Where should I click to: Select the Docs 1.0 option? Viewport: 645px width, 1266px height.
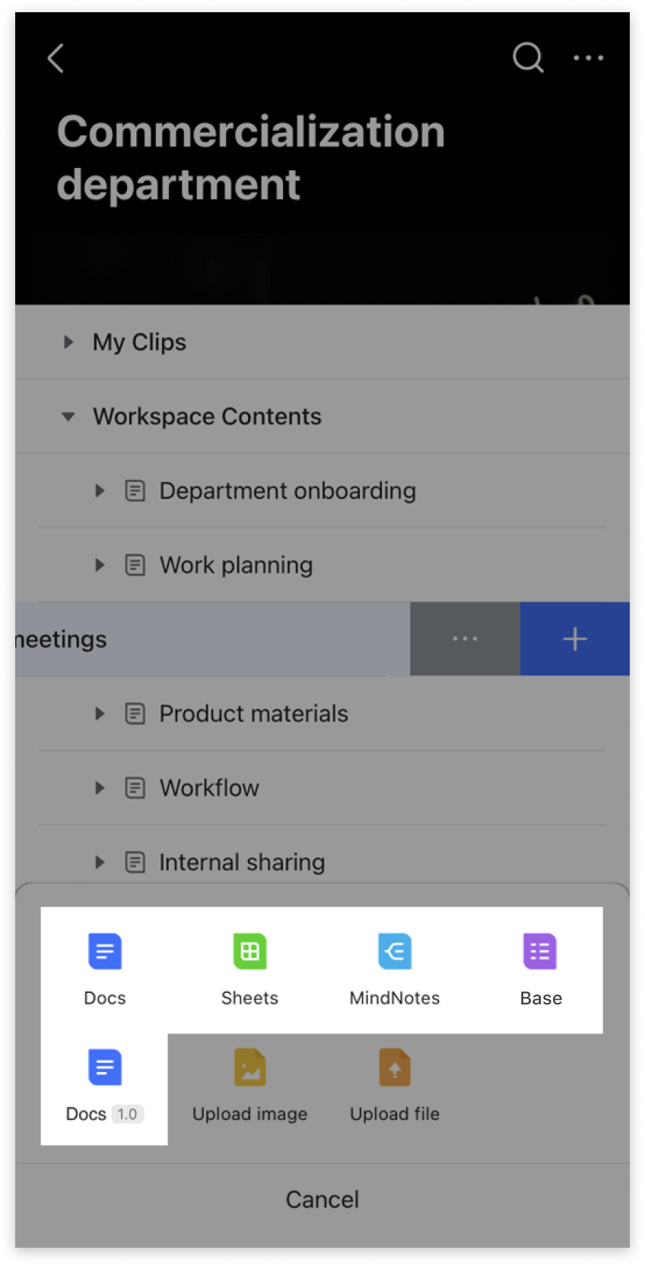(105, 1085)
